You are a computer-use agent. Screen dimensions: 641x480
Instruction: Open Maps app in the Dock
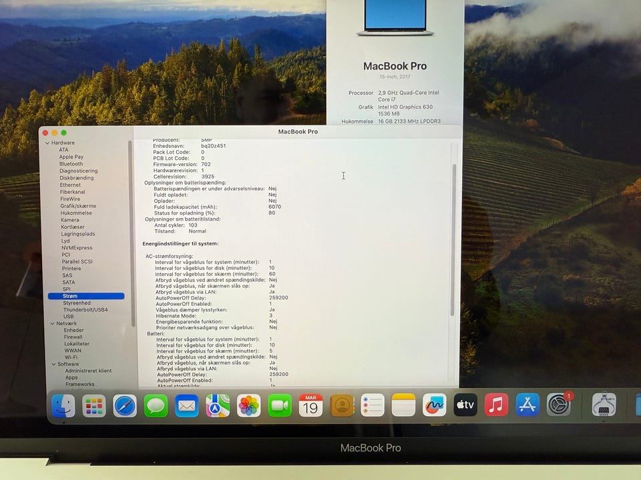point(218,406)
